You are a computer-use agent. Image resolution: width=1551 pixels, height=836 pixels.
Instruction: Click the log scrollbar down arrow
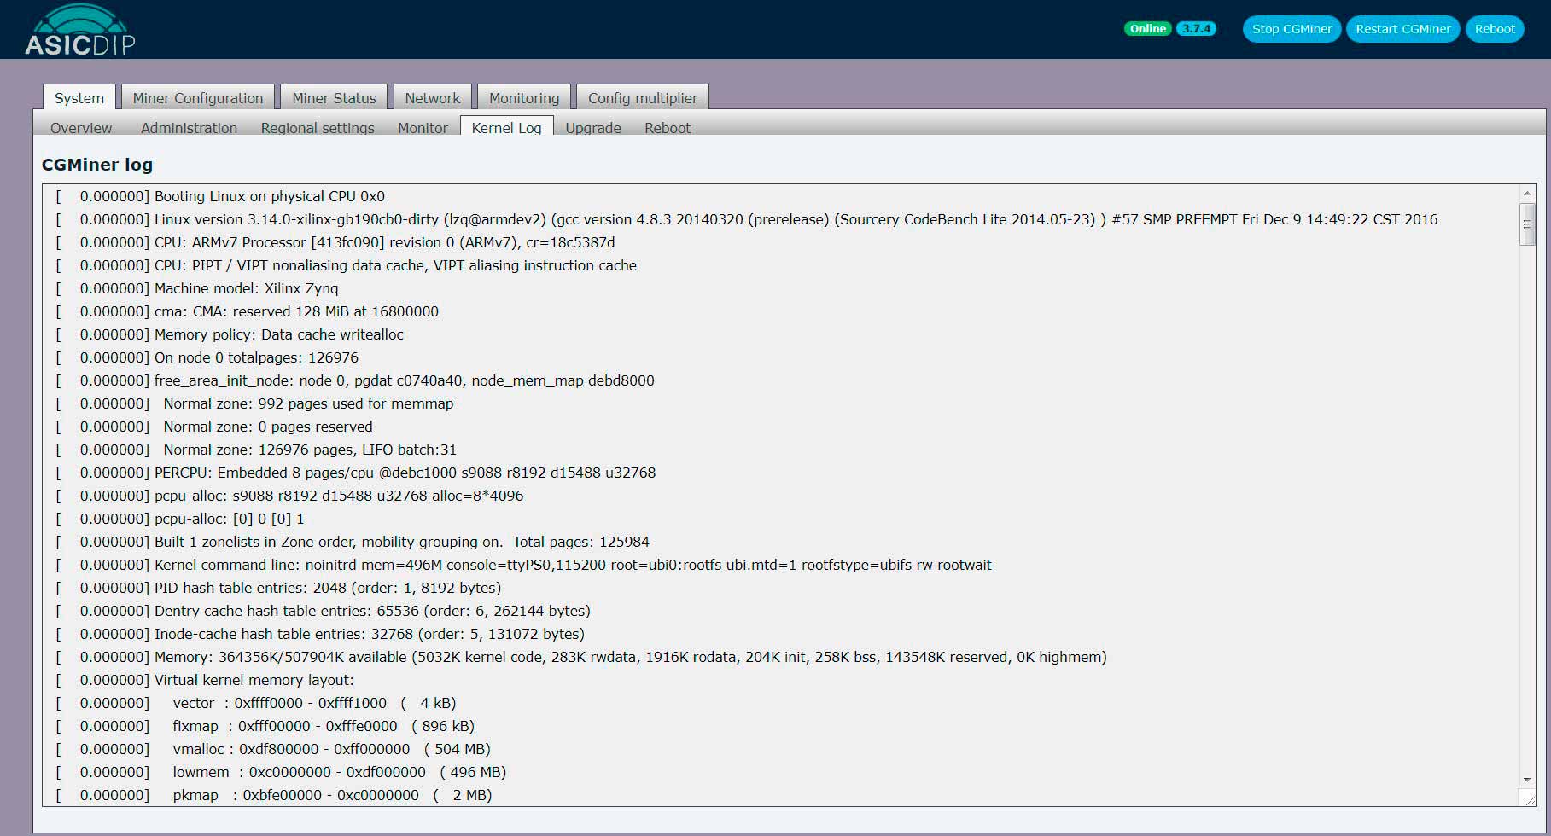(x=1527, y=780)
